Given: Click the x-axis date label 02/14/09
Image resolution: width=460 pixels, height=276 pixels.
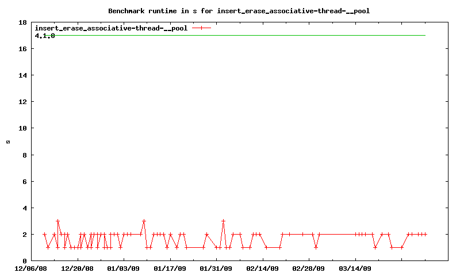Looking at the screenshot, I should pos(262,268).
